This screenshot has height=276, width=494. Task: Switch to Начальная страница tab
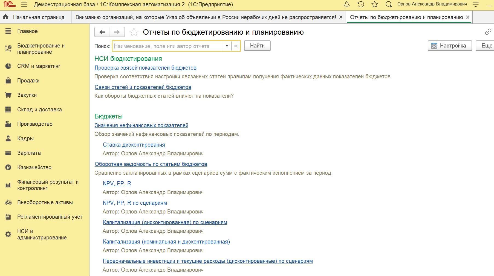36,17
